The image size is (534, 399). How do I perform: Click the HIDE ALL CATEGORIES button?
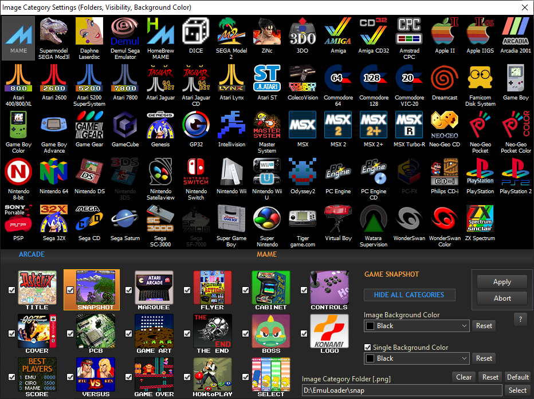pos(409,295)
